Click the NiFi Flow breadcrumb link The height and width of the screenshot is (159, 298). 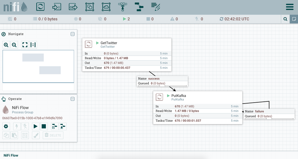click(x=11, y=155)
